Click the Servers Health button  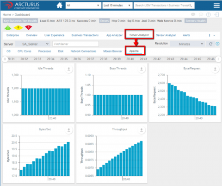(196, 21)
